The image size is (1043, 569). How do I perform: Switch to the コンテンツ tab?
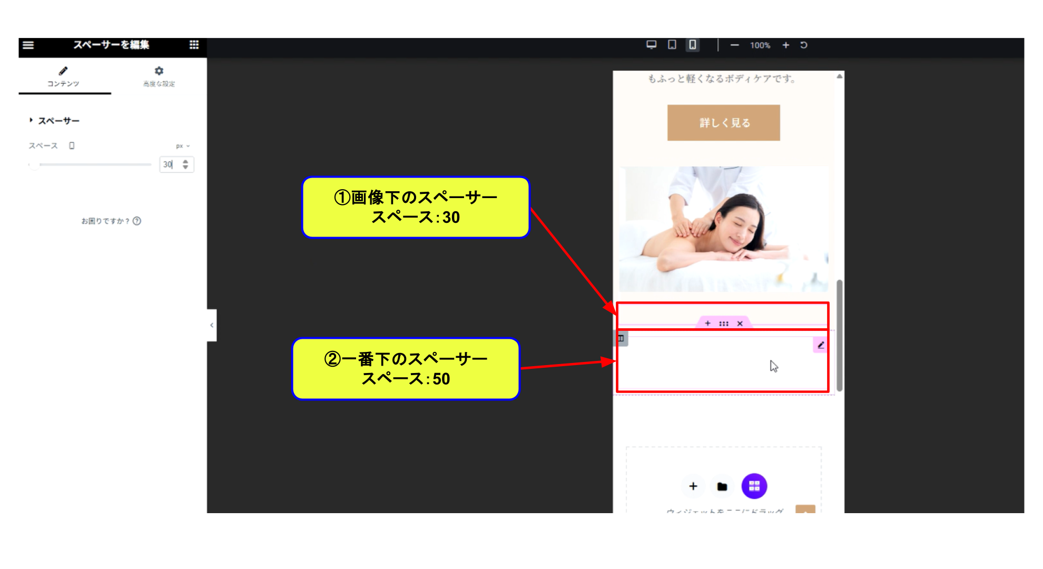click(63, 77)
